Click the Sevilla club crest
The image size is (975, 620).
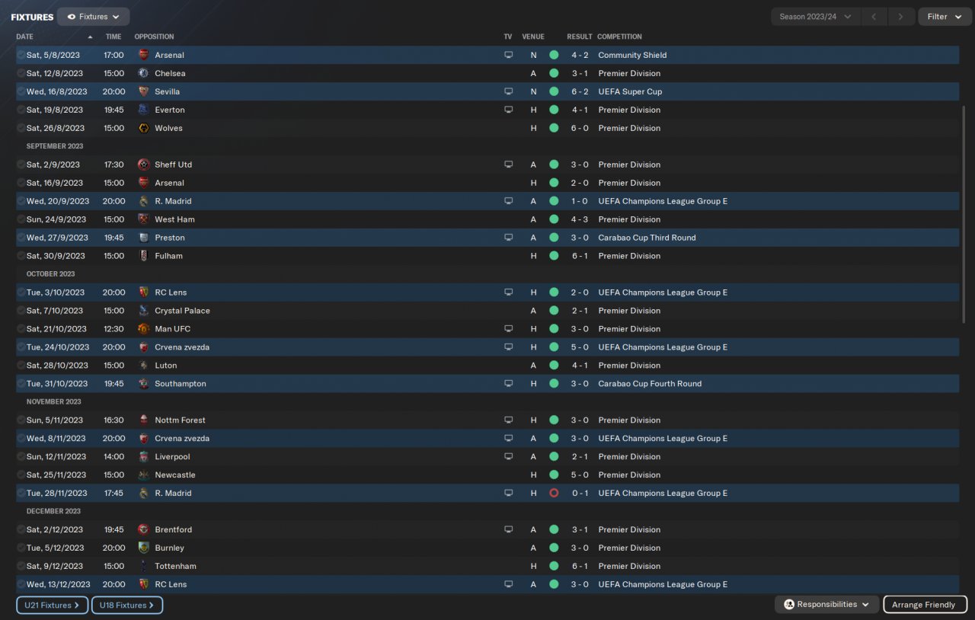(x=143, y=91)
